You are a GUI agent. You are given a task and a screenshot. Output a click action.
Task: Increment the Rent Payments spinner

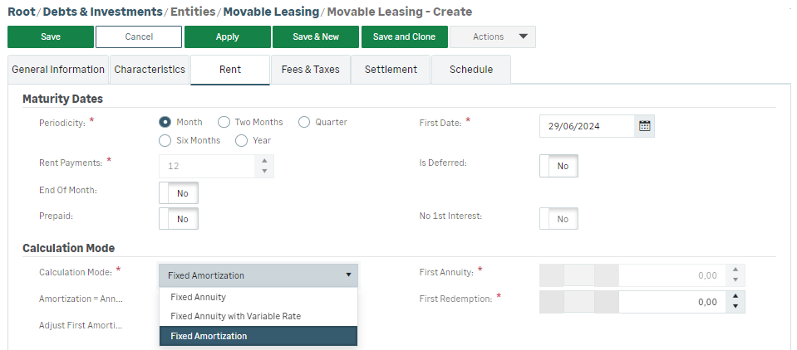click(x=264, y=161)
